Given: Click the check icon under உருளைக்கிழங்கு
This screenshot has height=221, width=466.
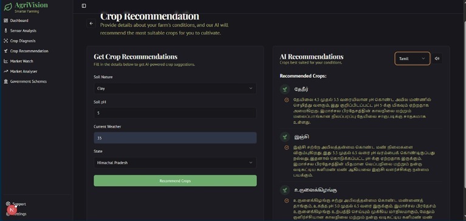Looking at the screenshot, I should coord(287,200).
